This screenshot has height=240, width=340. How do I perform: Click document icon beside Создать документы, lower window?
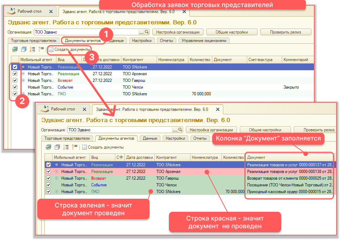[84, 147]
